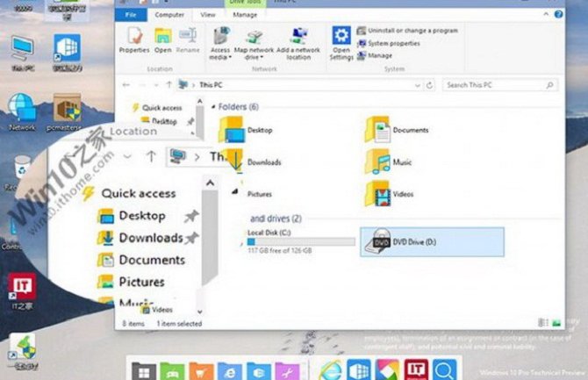Open the blue Search taskbar icon
Screen dimensions: 588x380
click(x=444, y=369)
